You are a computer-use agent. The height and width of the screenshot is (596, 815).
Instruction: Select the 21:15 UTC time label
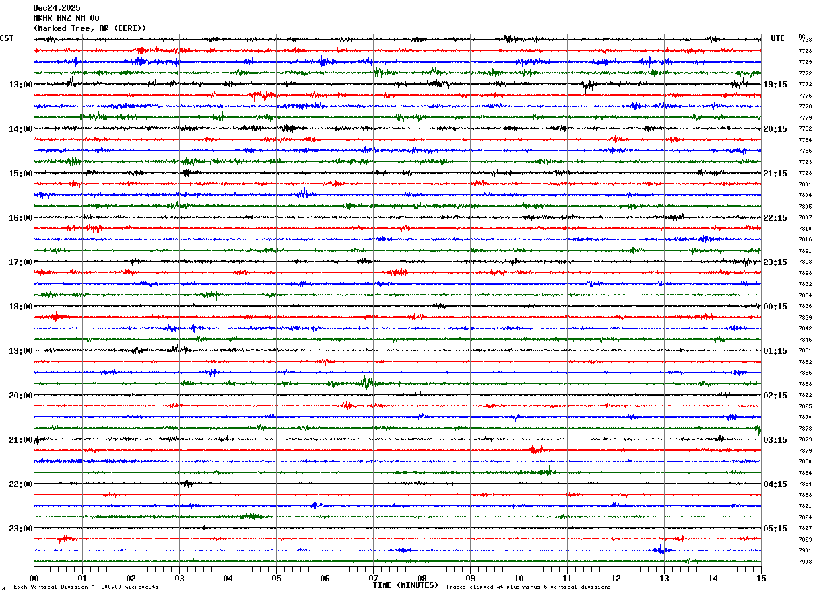pos(775,174)
